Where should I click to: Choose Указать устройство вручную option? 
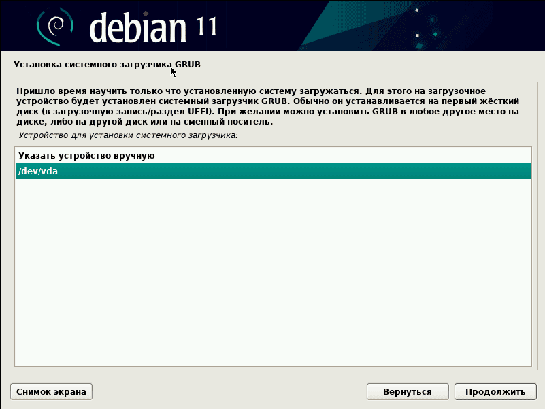click(274, 155)
